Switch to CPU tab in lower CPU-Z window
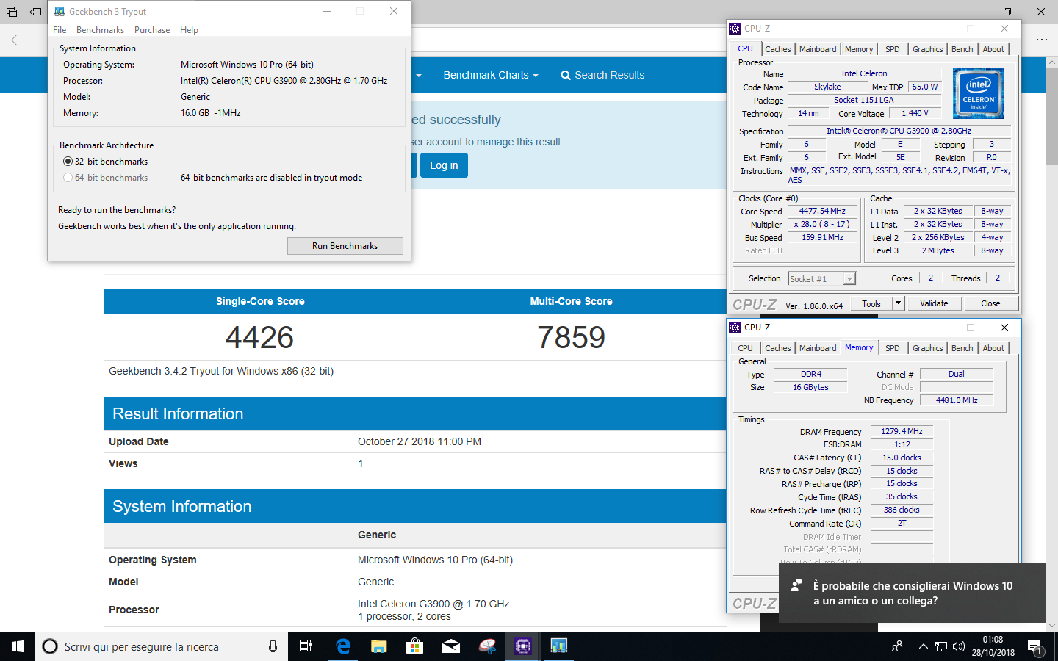This screenshot has height=661, width=1058. (746, 348)
